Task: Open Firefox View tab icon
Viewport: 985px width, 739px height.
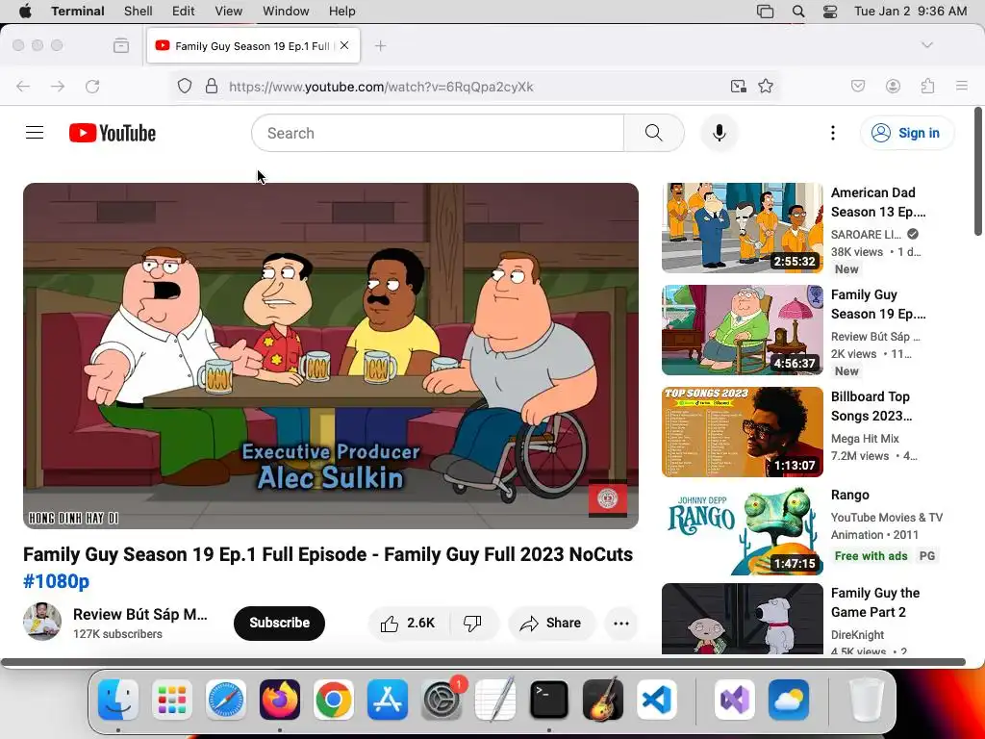Action: pos(121,46)
